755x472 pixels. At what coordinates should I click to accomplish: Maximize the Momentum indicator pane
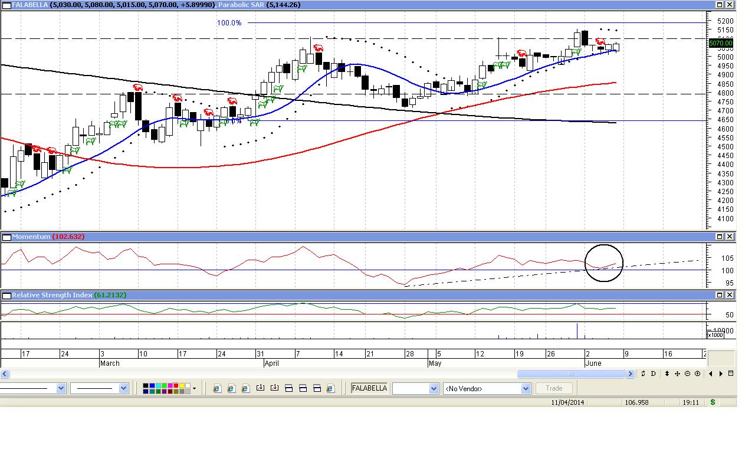(x=720, y=237)
